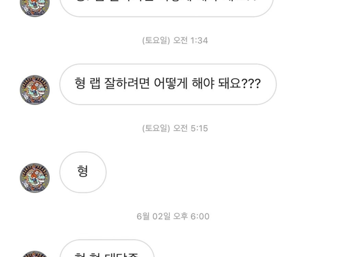Select the short '형' message bubble
The height and width of the screenshot is (257, 343).
click(83, 172)
